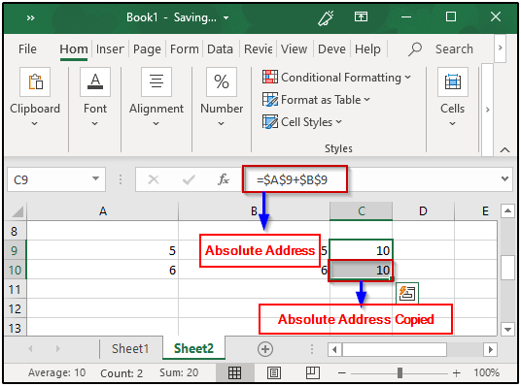Screen dimensions: 521x386
Task: Open the Number percent group icon
Action: [x=222, y=82]
